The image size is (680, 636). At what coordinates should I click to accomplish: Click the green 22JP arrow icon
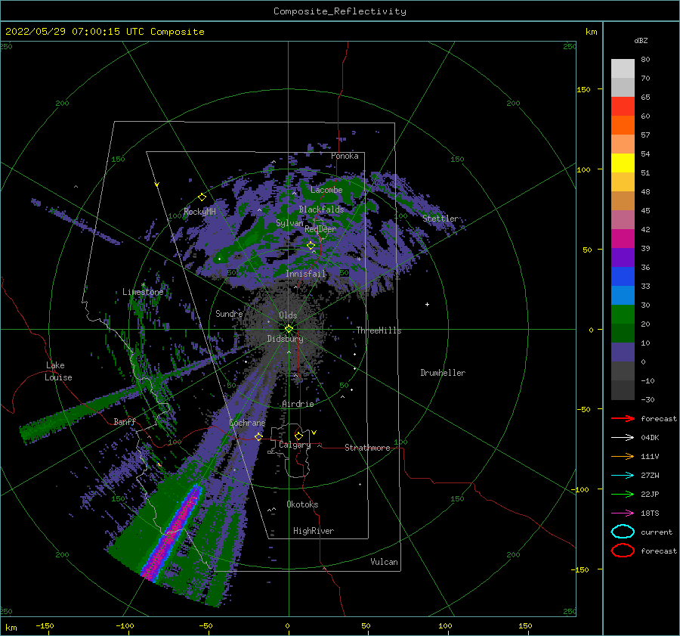point(623,494)
